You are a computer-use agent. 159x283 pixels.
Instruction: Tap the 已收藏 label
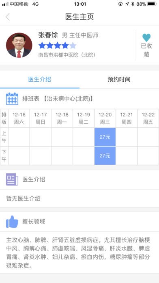(x=146, y=50)
